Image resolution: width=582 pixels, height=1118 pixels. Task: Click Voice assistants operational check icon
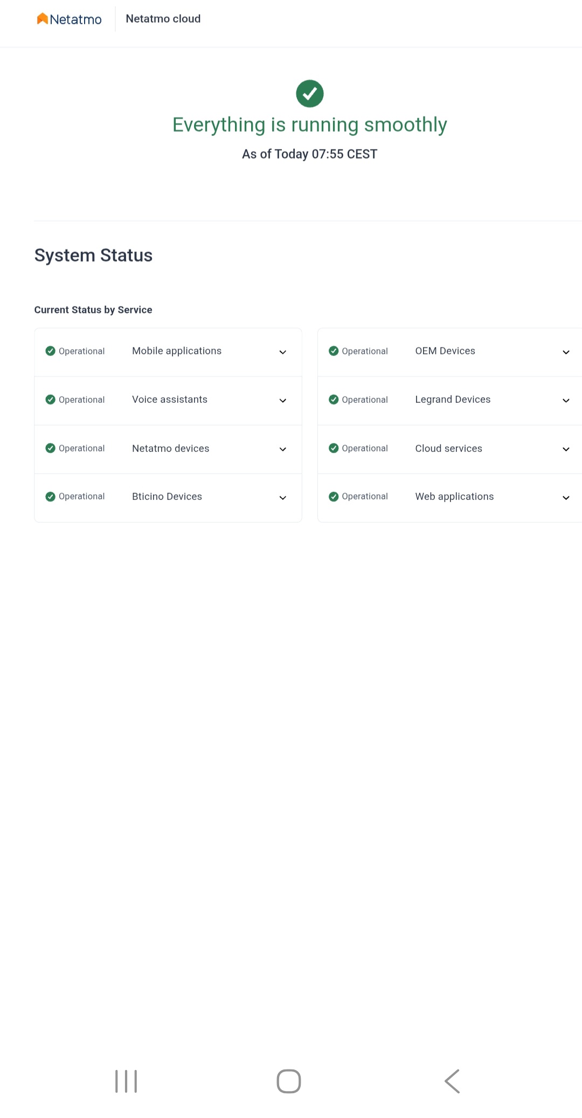pos(51,400)
